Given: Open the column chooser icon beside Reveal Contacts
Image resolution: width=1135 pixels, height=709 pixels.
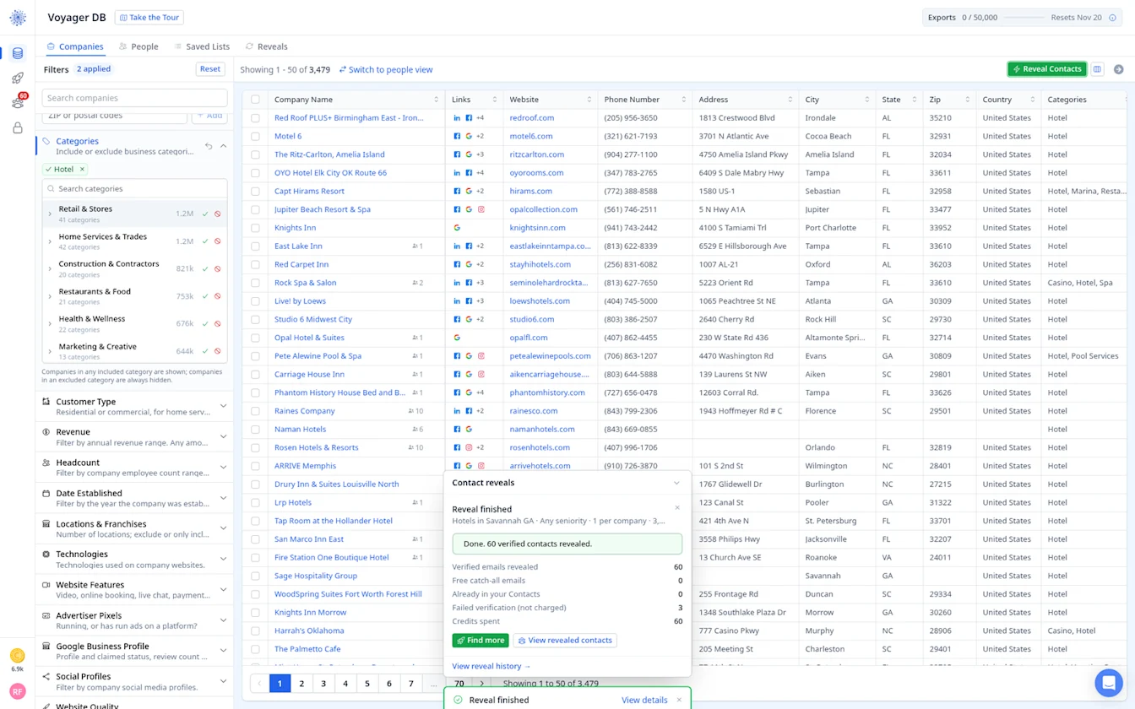Looking at the screenshot, I should 1097,69.
